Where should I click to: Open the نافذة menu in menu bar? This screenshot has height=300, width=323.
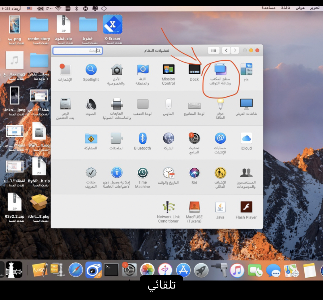coord(285,8)
